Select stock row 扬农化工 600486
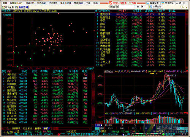Viewport: 190px width, 137px height. tap(46, 81)
